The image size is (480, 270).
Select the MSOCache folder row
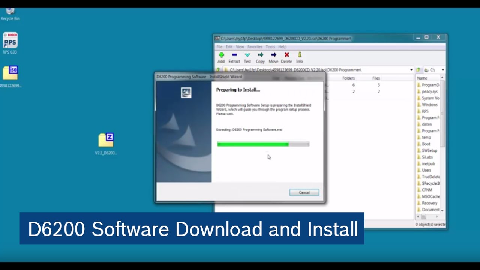[427, 196]
